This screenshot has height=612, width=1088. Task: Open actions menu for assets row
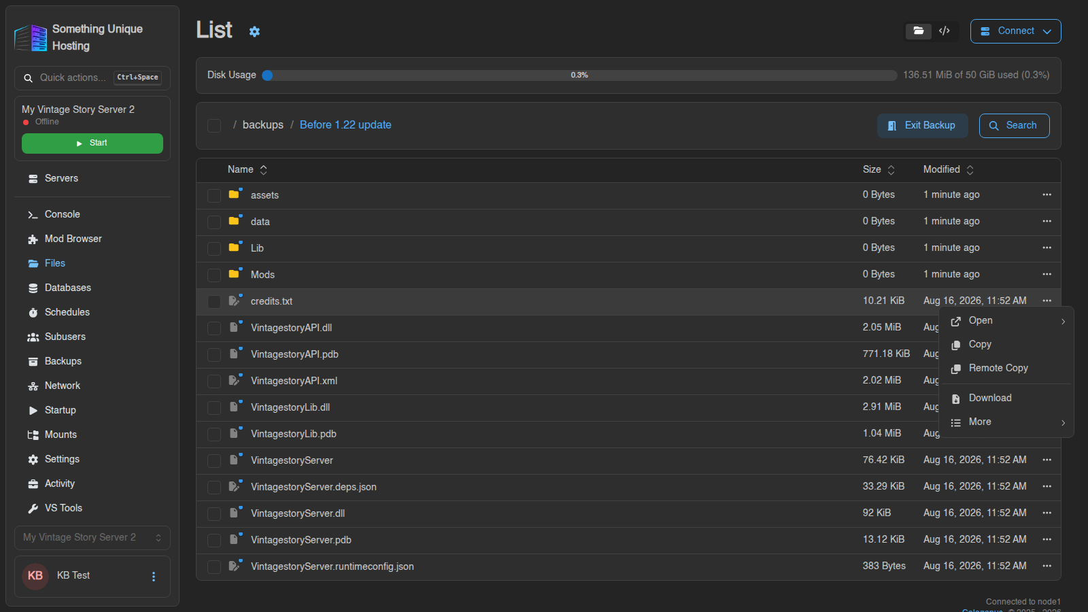pos(1047,194)
